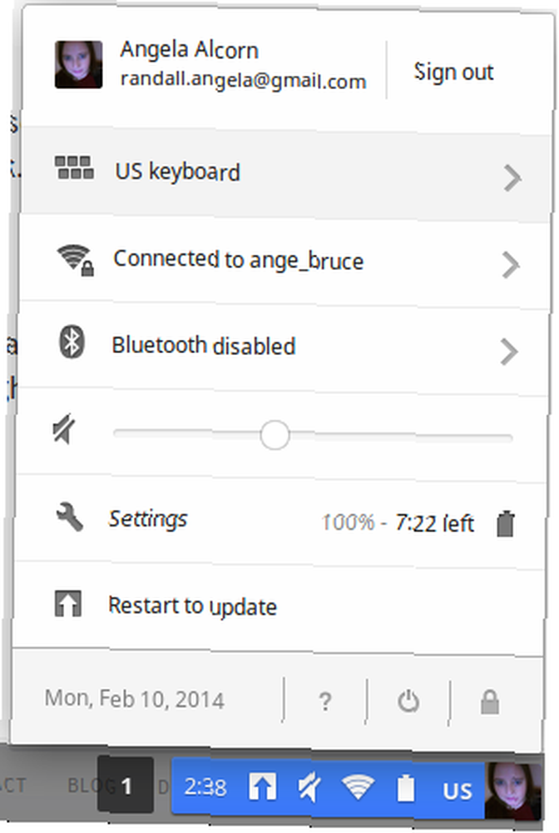The height and width of the screenshot is (833, 559).
Task: Expand the US keyboard chevron
Action: [x=512, y=178]
